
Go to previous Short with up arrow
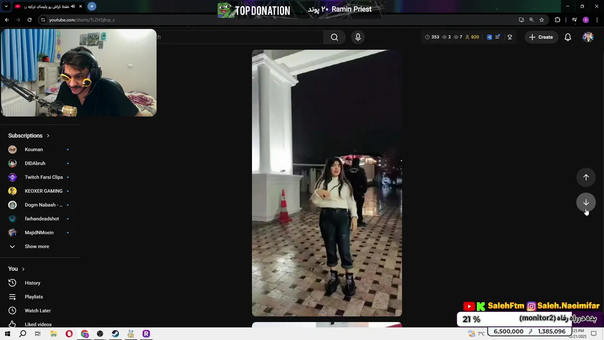(586, 177)
